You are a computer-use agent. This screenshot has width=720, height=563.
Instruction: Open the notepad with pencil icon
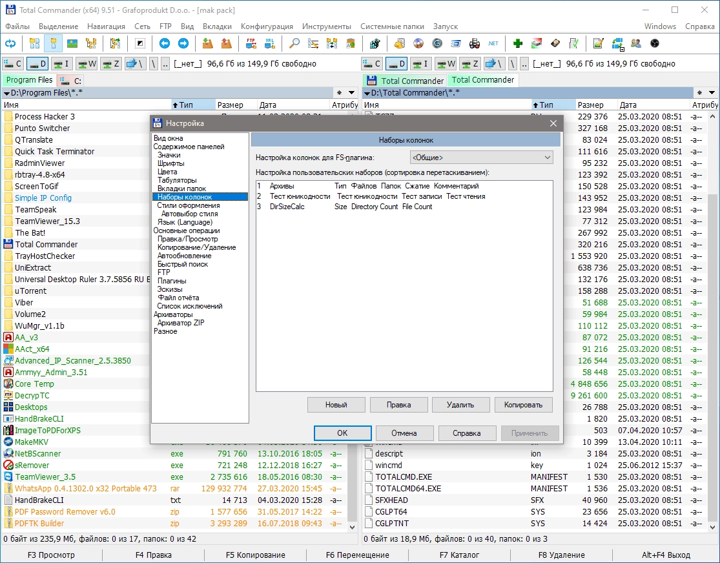(599, 44)
